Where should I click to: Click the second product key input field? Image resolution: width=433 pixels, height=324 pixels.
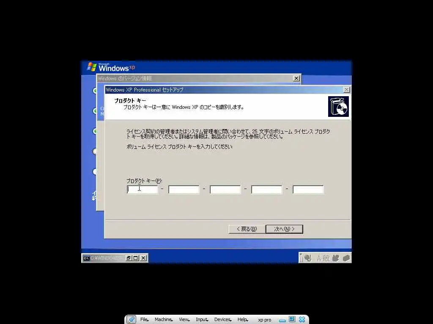click(184, 189)
